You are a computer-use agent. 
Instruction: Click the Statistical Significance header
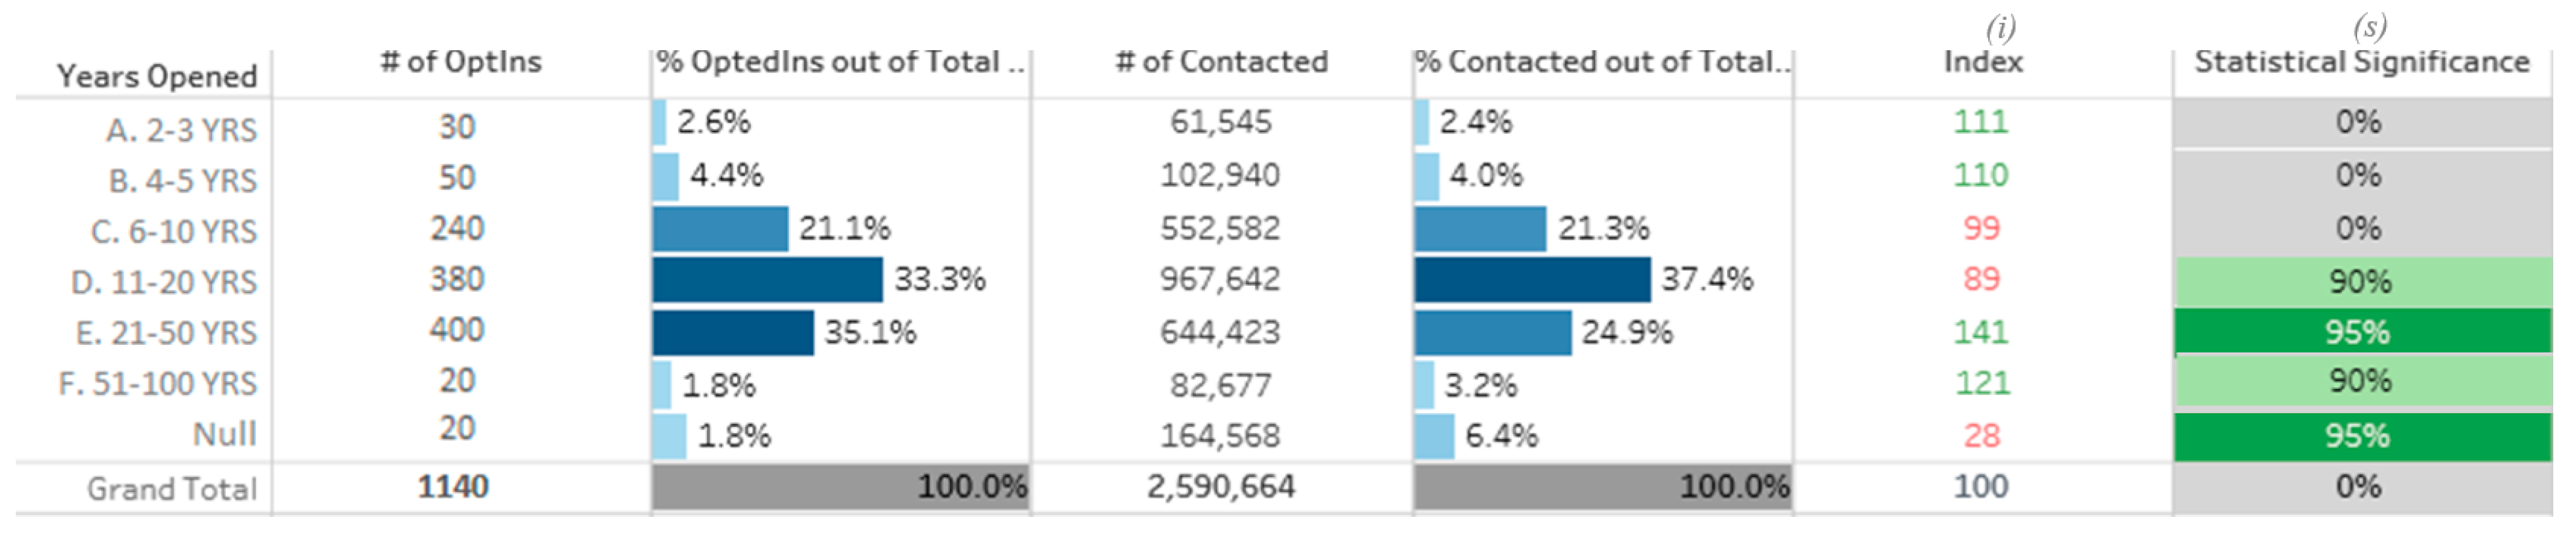coord(2362,62)
